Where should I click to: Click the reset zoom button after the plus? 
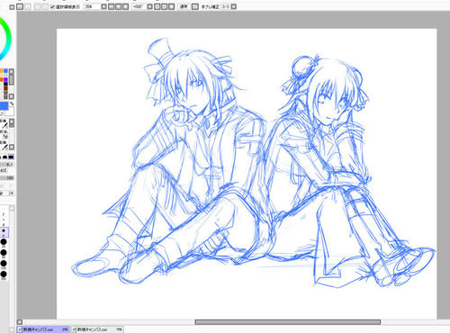click(x=125, y=6)
